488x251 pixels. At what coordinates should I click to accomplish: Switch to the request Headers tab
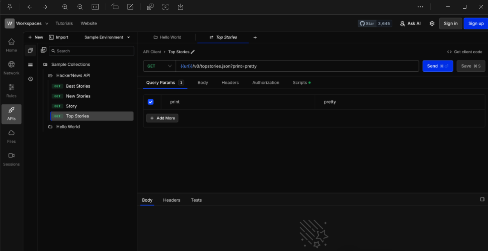pos(230,83)
